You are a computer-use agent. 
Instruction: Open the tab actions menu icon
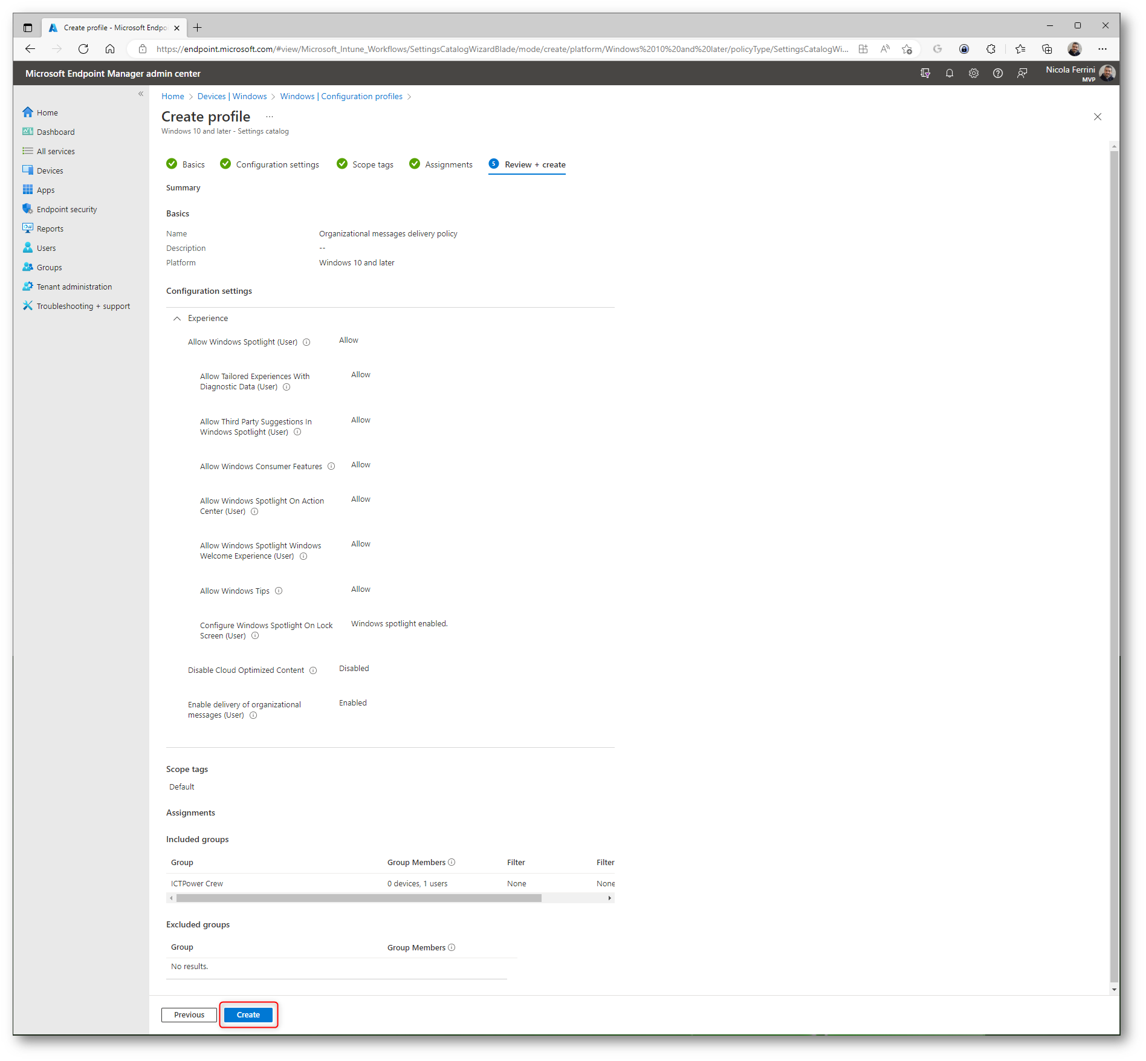[x=28, y=27]
